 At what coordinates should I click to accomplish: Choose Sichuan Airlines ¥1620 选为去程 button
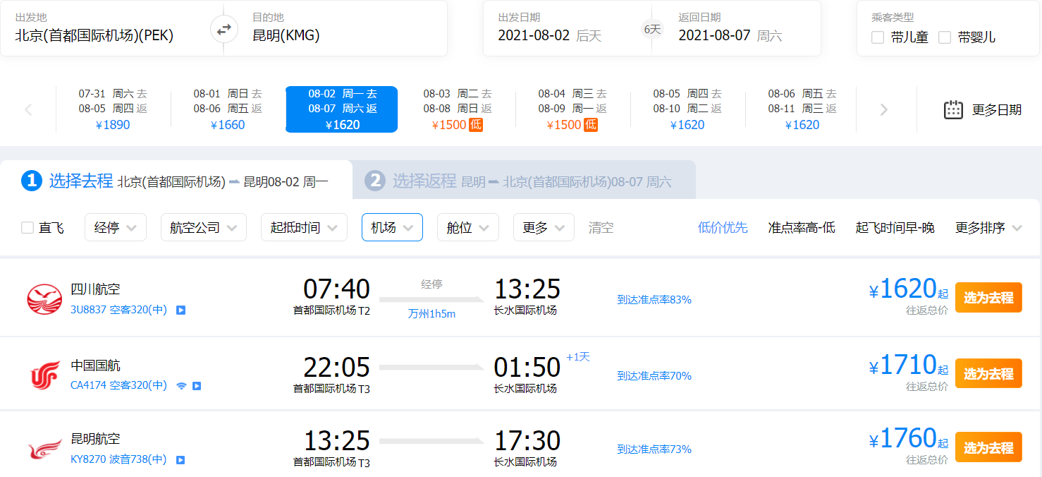click(988, 298)
